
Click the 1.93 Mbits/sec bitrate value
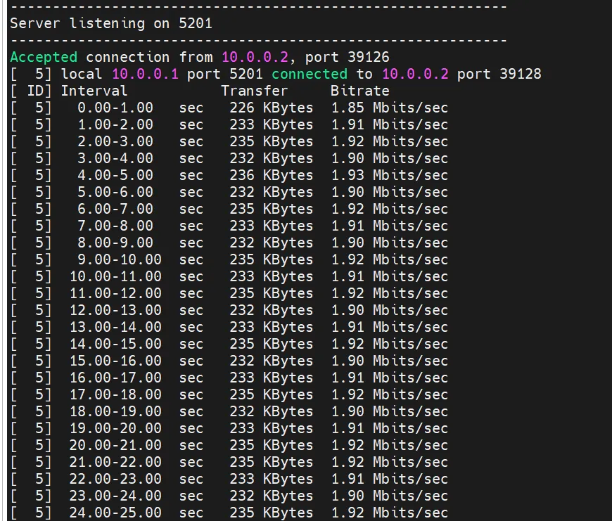click(389, 175)
